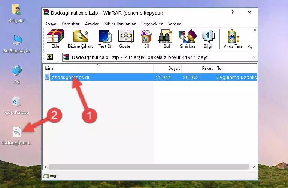Click the dll file icon in list
This screenshot has height=188, width=288.
[47, 77]
